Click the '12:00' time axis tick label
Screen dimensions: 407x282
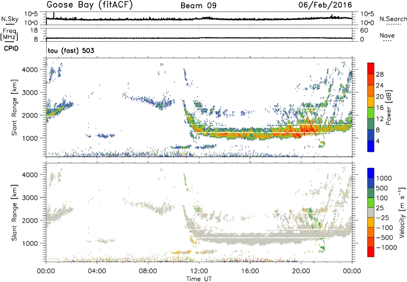tap(199, 271)
